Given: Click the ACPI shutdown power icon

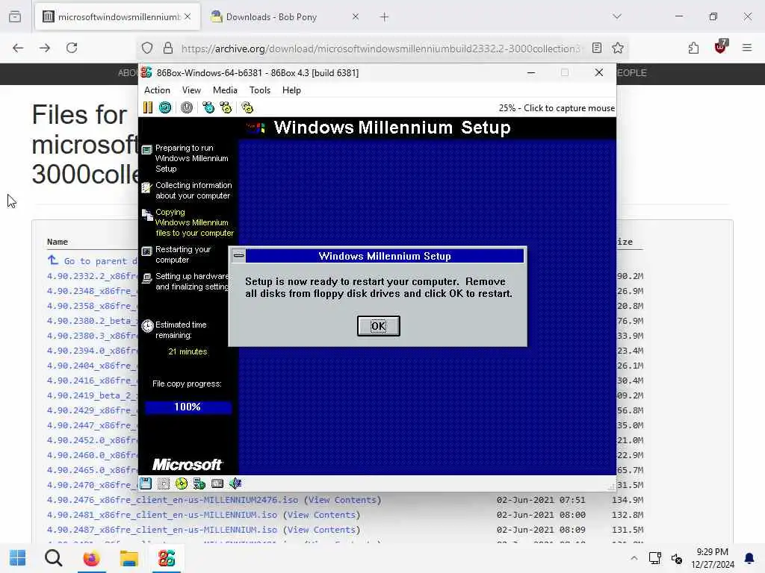Looking at the screenshot, I should pos(187,107).
